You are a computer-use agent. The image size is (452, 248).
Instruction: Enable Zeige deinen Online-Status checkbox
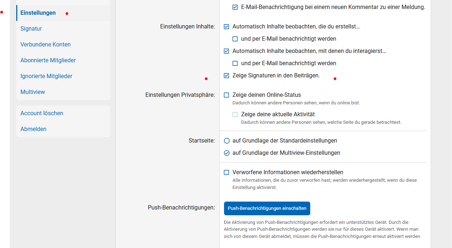point(227,95)
